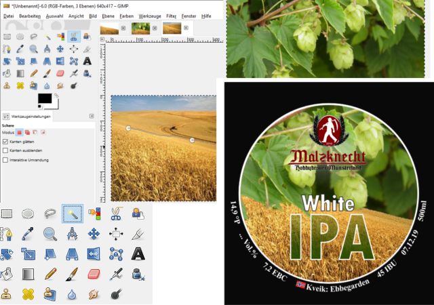Screen dimensions: 434x305
Task: Click the highlighted Fuzzy Select wand, enlarged toolbox
Action: (73, 213)
